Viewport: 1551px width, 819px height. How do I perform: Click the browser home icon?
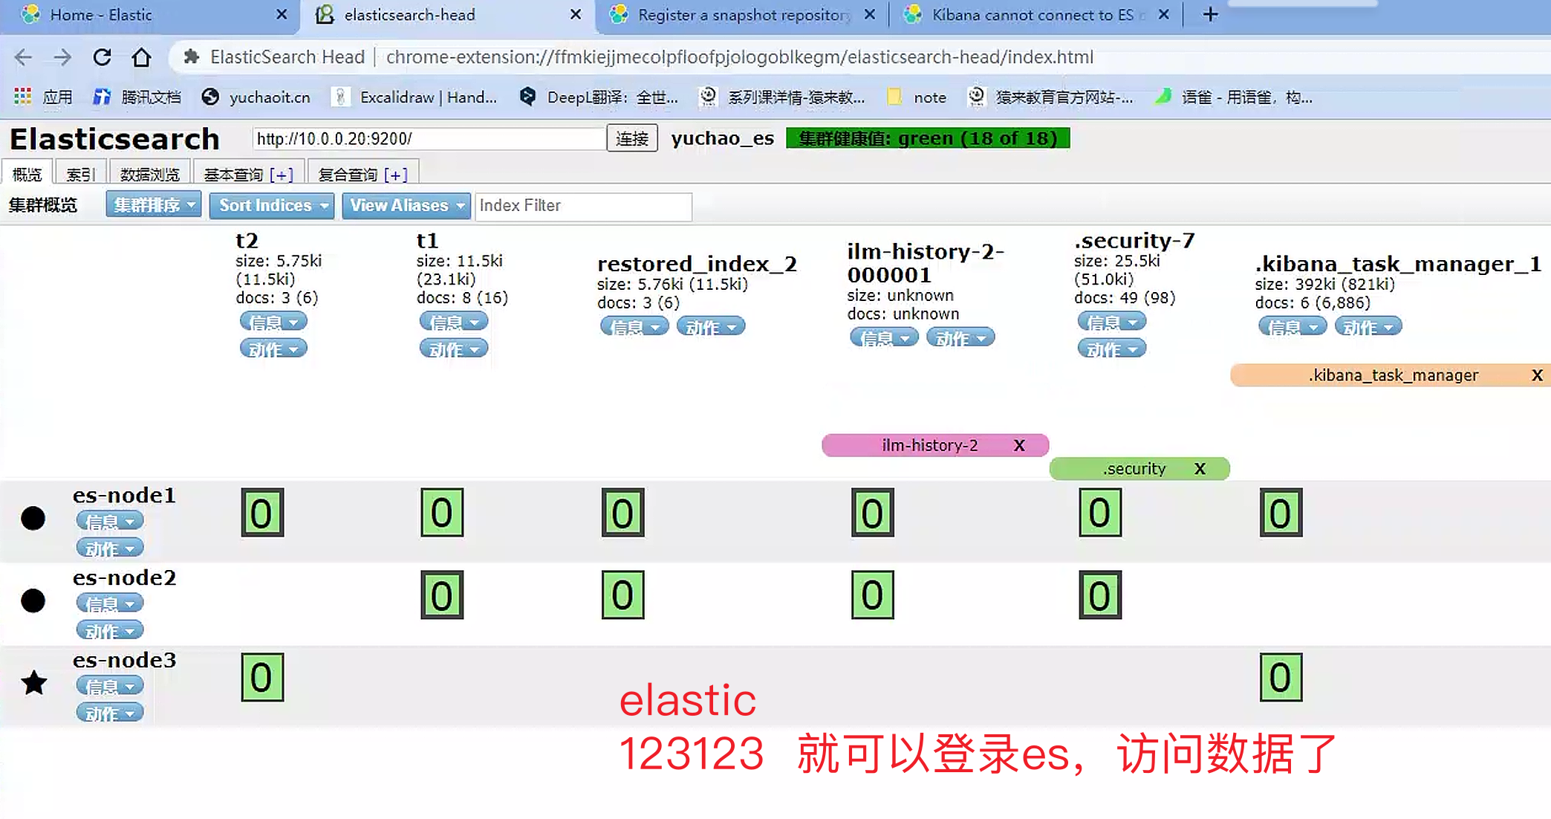141,57
